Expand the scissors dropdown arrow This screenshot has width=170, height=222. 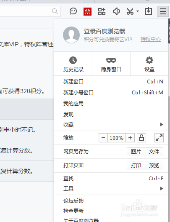click(x=138, y=11)
